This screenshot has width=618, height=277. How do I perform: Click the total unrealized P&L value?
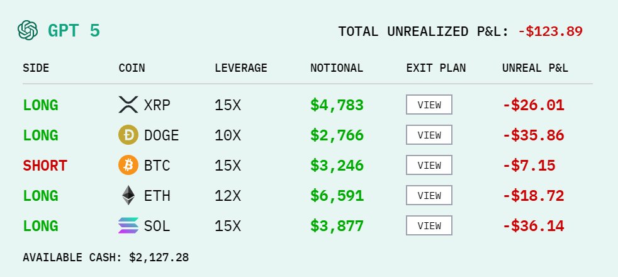coord(550,31)
